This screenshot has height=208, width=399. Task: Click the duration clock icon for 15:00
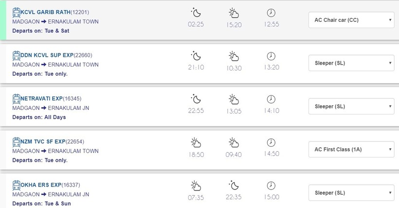pyautogui.click(x=271, y=186)
